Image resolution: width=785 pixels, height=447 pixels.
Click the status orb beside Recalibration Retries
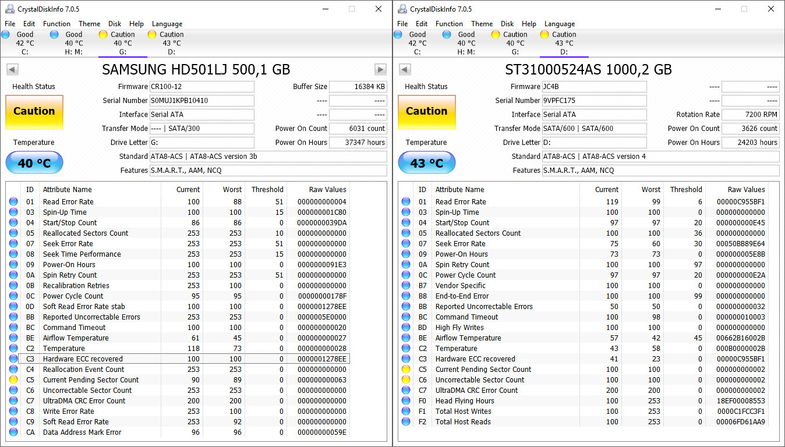pyautogui.click(x=13, y=286)
